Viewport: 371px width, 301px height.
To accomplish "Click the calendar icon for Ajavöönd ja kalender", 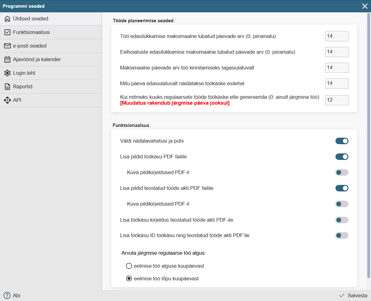I will [x=7, y=60].
